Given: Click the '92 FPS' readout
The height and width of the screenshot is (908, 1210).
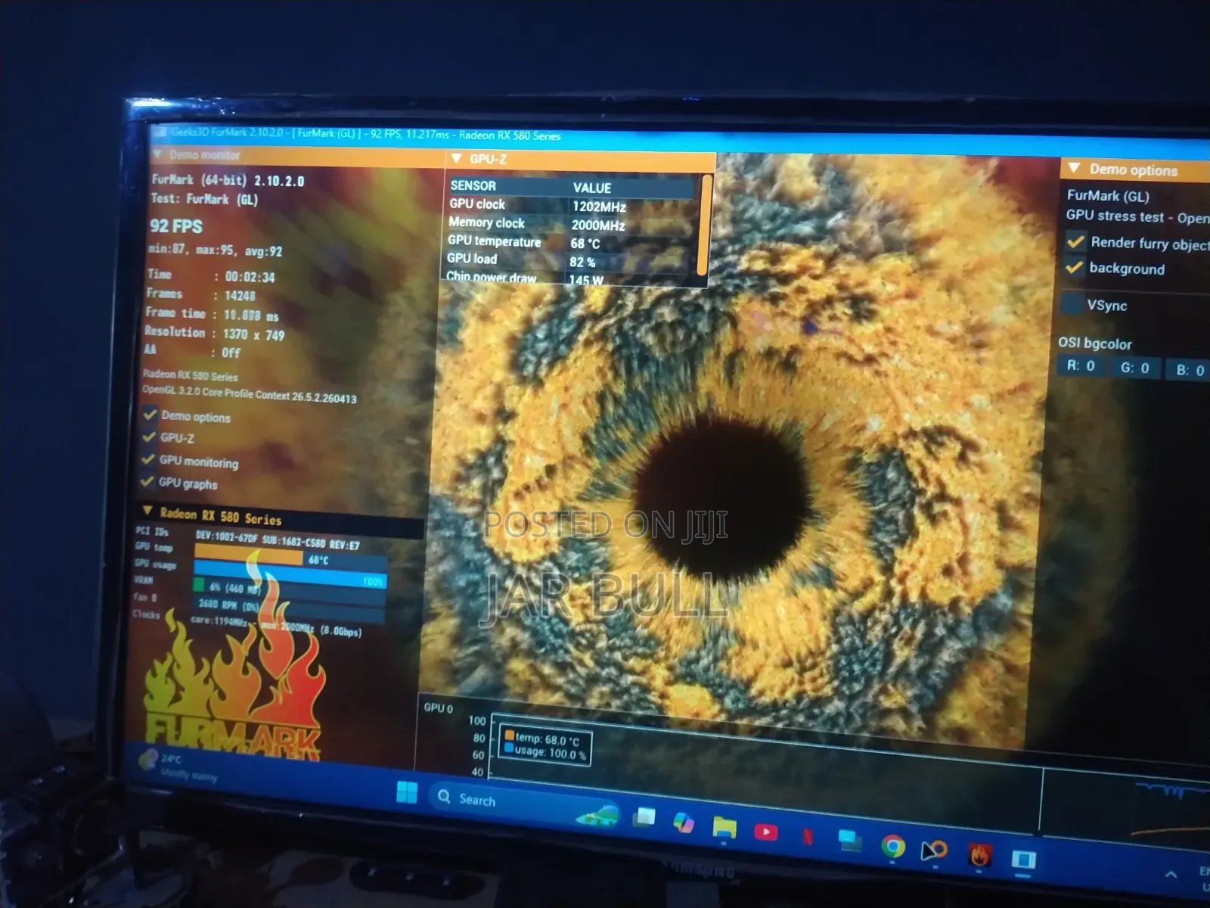Looking at the screenshot, I should [176, 225].
